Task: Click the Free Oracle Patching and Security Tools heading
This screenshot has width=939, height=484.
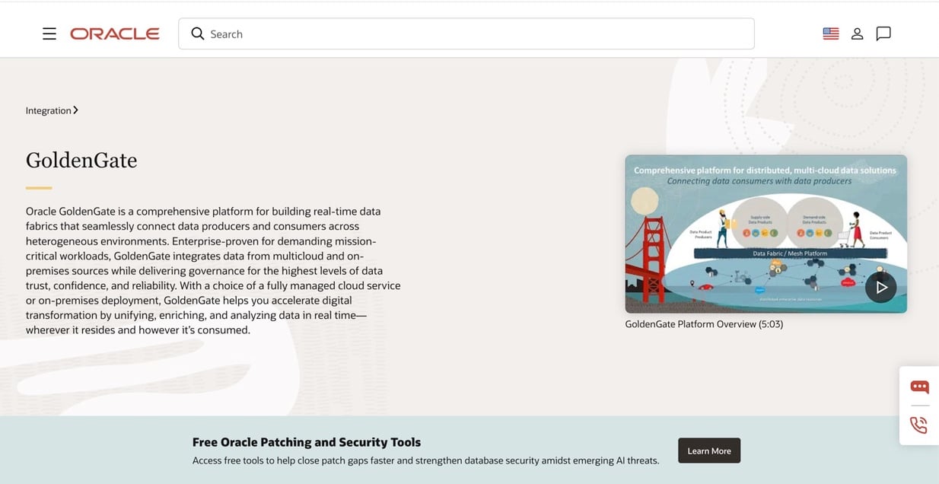Action: coord(307,442)
